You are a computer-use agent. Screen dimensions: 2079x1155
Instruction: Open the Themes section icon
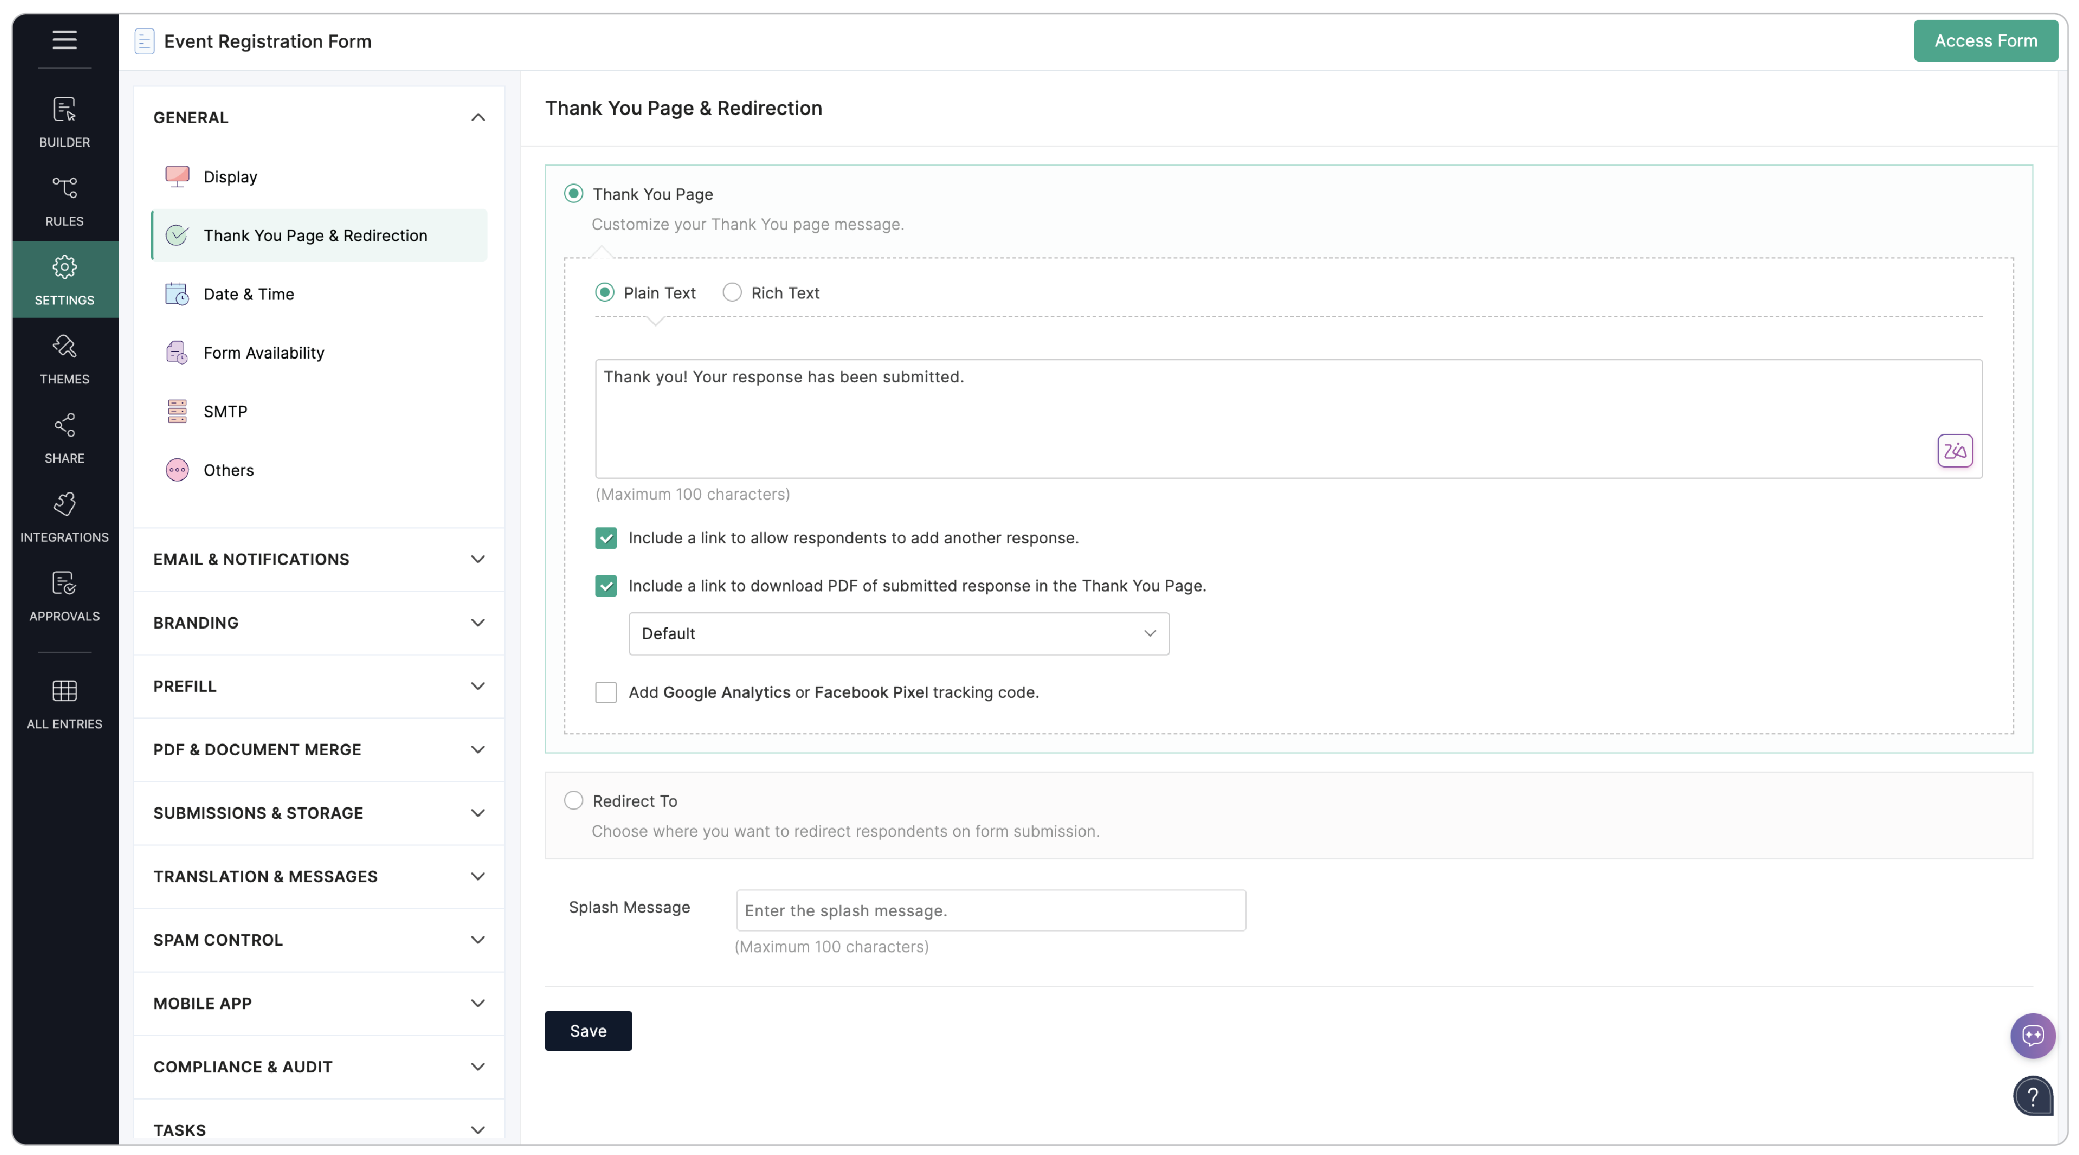point(65,359)
